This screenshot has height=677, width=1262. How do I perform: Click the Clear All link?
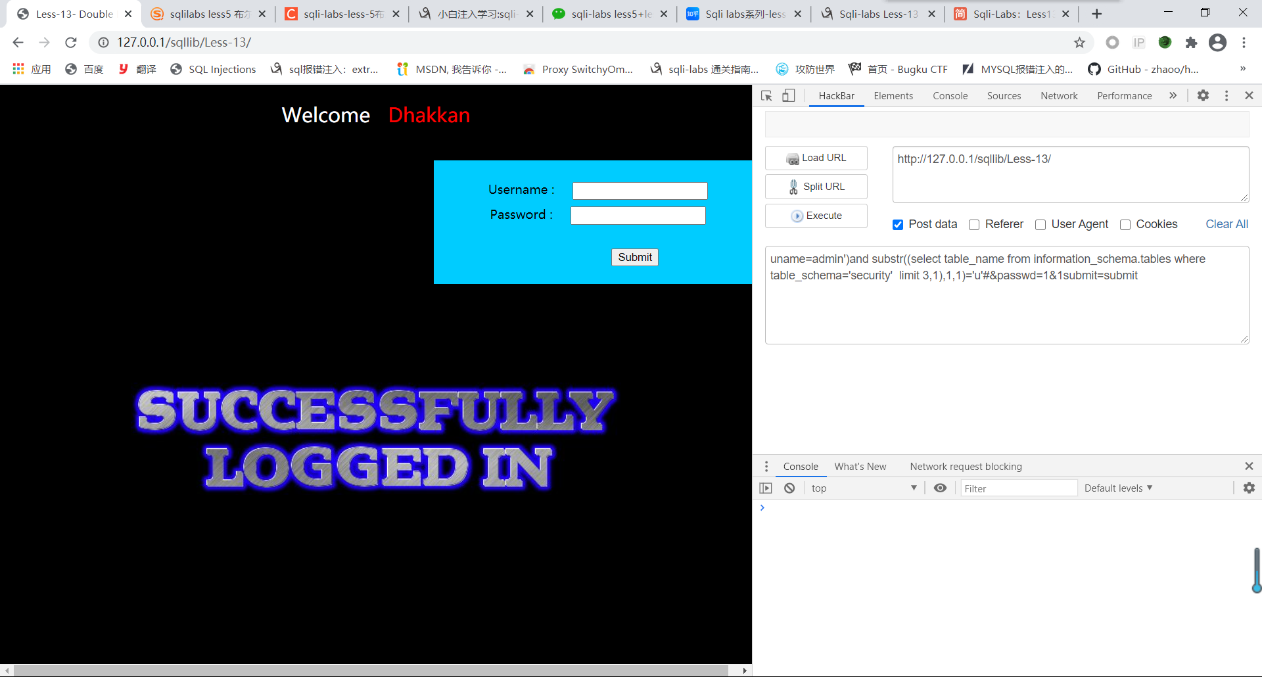(1227, 224)
